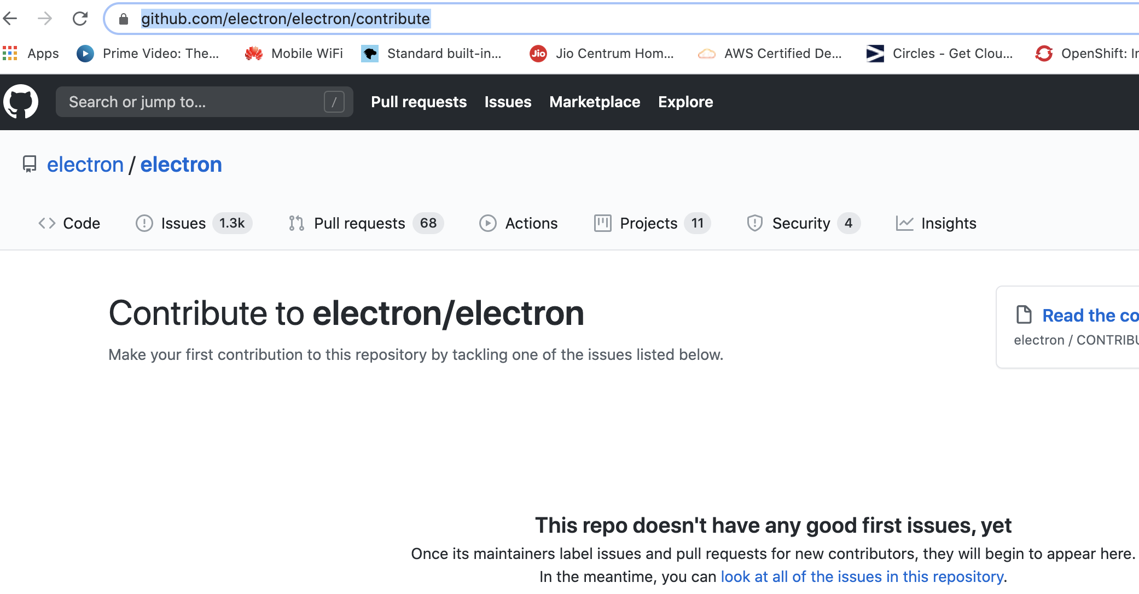Image resolution: width=1139 pixels, height=594 pixels.
Task: Focus the 'Search or jump to...' field
Action: (205, 102)
